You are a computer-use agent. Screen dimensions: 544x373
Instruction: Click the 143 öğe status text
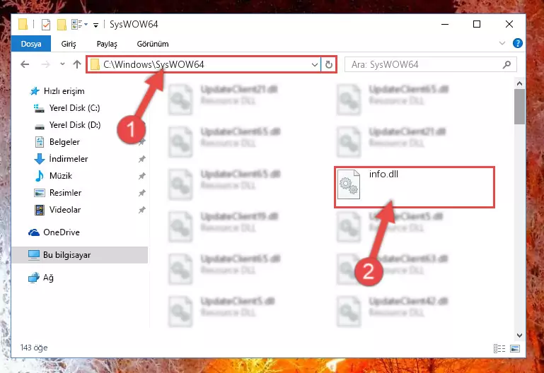[x=34, y=348]
